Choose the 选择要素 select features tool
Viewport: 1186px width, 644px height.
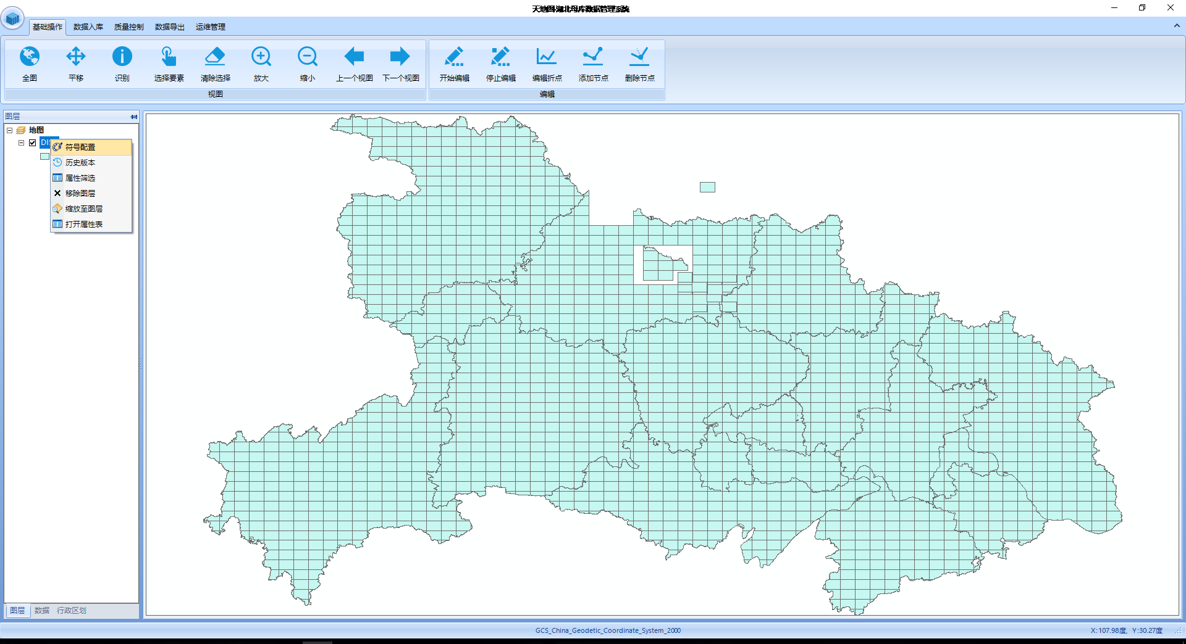169,57
